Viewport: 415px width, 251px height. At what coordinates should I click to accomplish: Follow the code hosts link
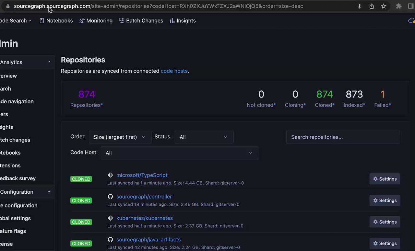tap(174, 71)
